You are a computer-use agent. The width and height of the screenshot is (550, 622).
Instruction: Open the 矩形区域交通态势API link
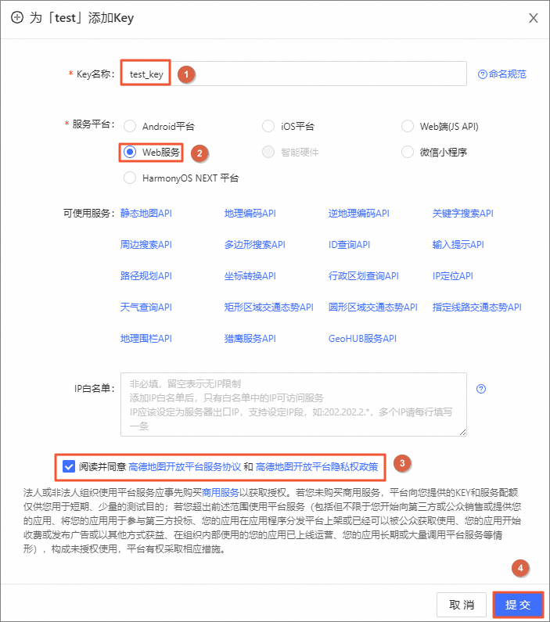pos(268,307)
